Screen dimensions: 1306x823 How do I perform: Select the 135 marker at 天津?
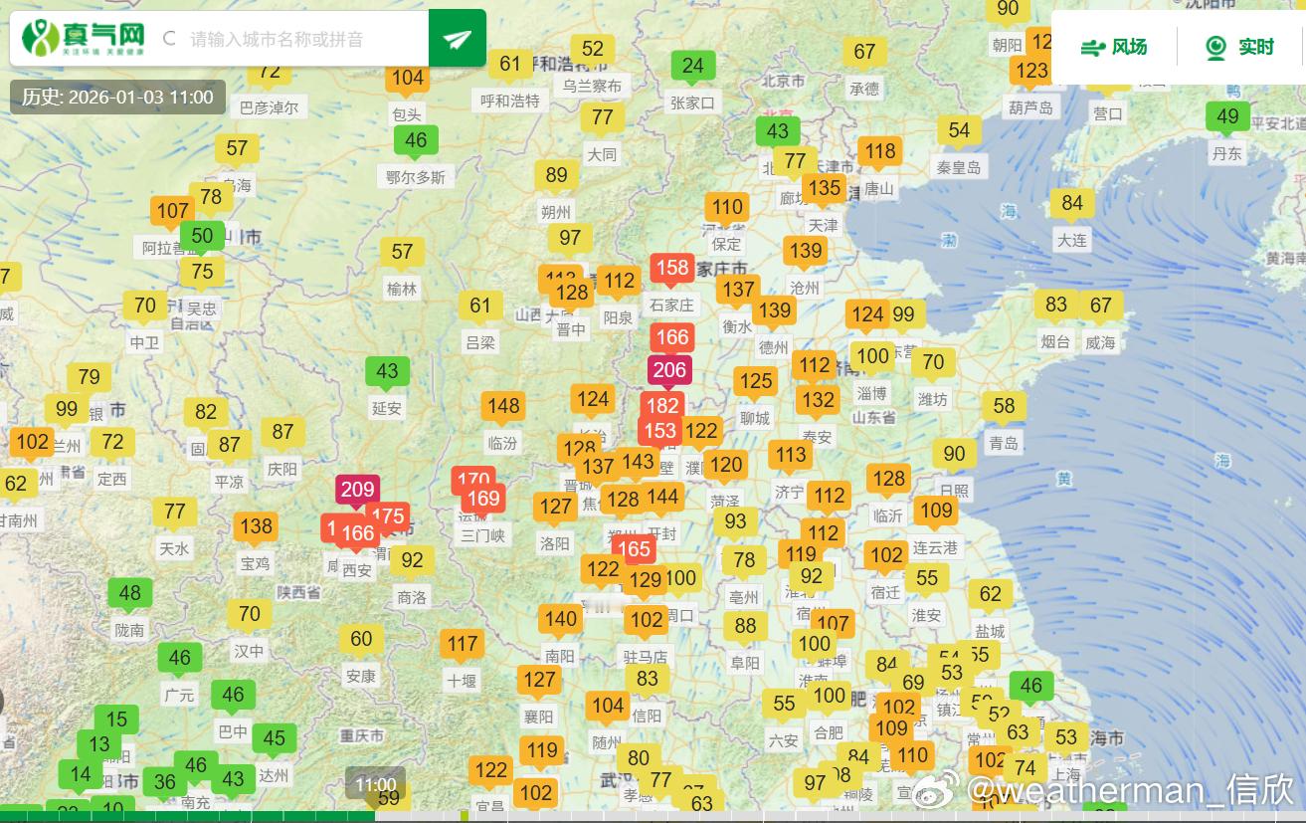pyautogui.click(x=824, y=190)
